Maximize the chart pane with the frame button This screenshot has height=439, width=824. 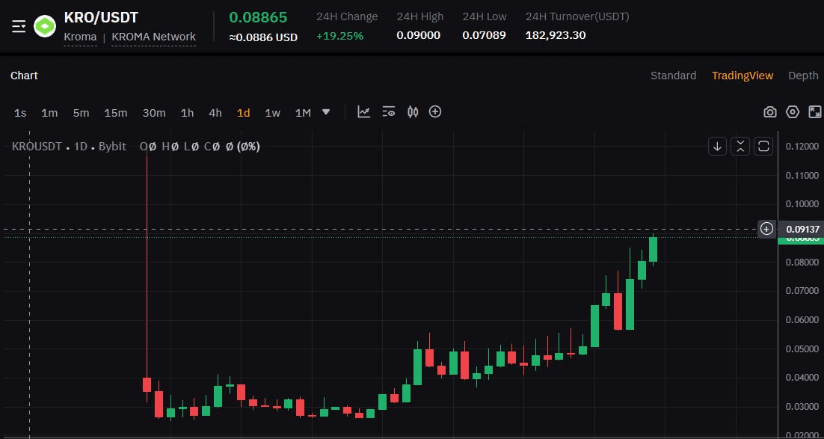(763, 147)
